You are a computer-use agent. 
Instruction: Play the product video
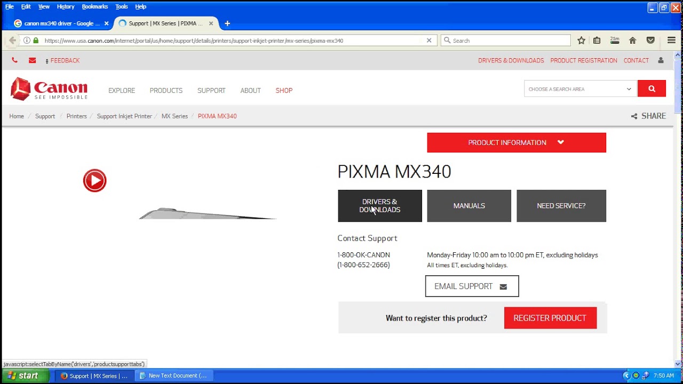pos(95,181)
